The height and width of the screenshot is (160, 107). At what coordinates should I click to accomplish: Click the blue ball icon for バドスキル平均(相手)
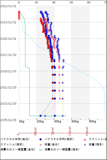point(41,139)
